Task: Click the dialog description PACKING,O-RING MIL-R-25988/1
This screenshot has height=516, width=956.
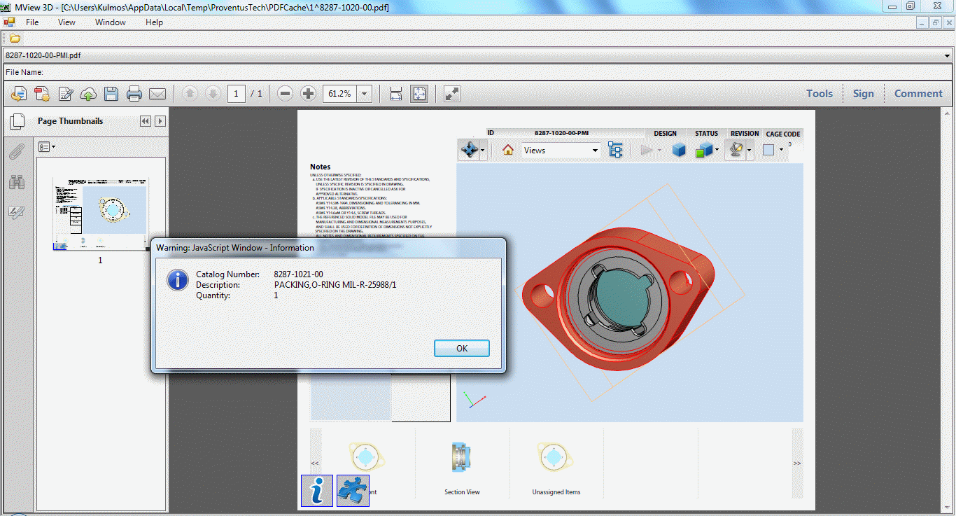Action: (335, 285)
